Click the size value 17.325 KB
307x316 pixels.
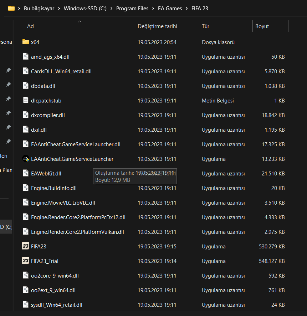click(x=273, y=144)
